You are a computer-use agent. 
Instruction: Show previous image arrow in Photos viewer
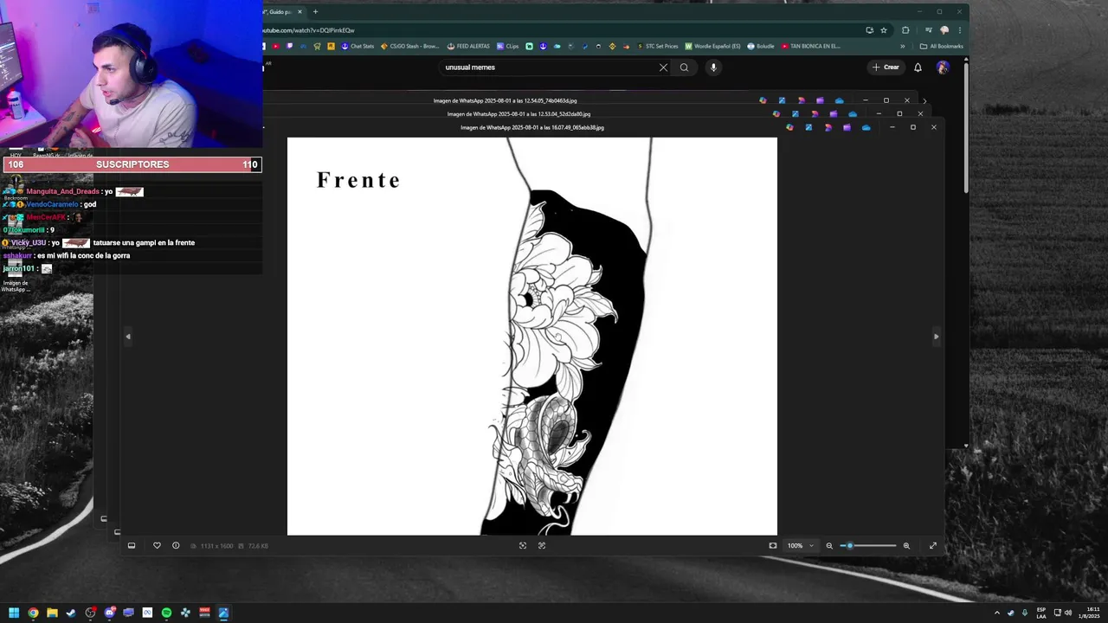(128, 337)
